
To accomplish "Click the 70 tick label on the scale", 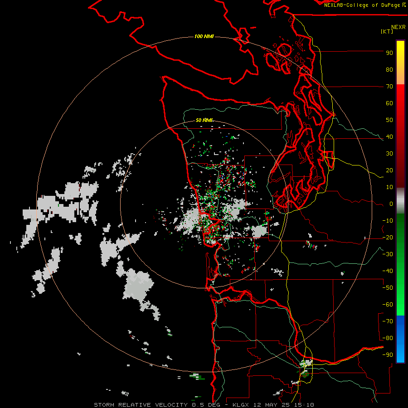I will click(x=389, y=87).
